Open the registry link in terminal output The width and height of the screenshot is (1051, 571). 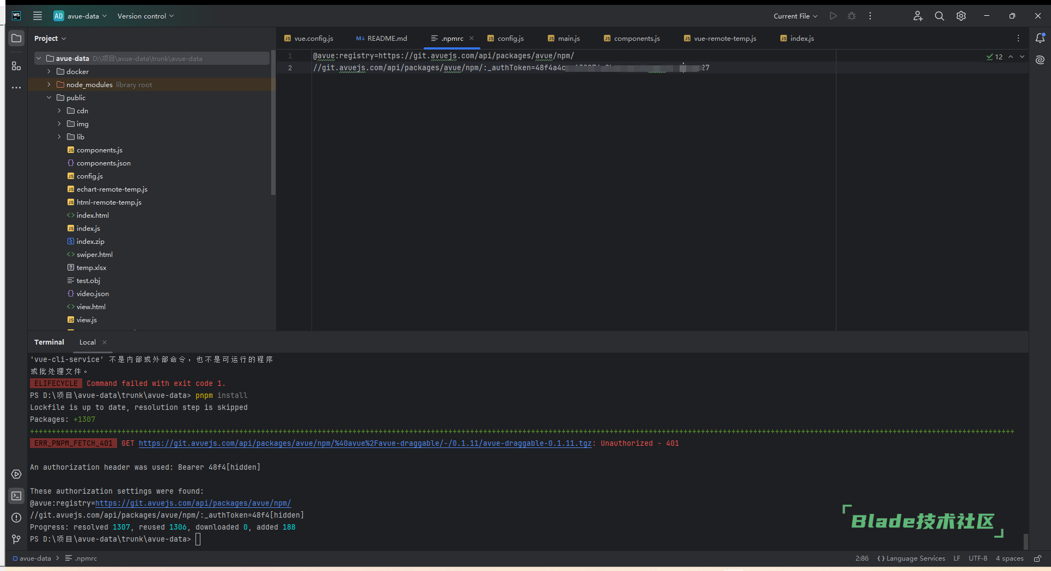point(193,504)
